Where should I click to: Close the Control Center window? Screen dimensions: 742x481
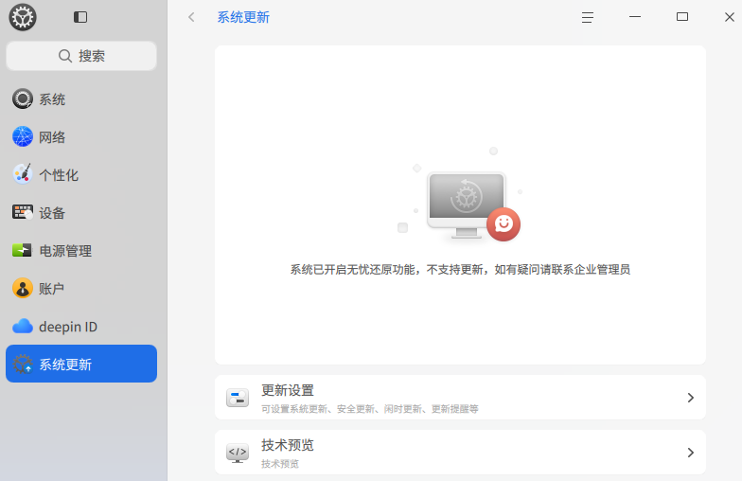pos(729,17)
